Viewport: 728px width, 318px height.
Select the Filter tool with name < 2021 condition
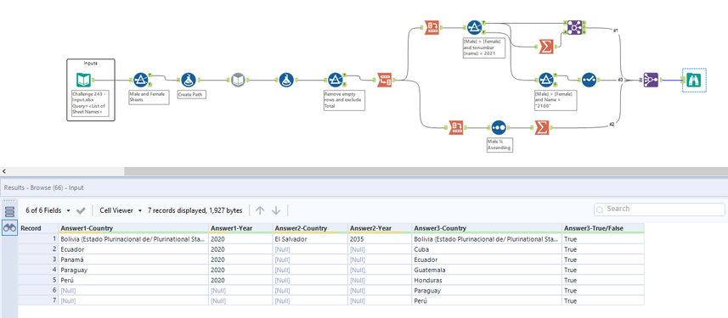(x=474, y=27)
